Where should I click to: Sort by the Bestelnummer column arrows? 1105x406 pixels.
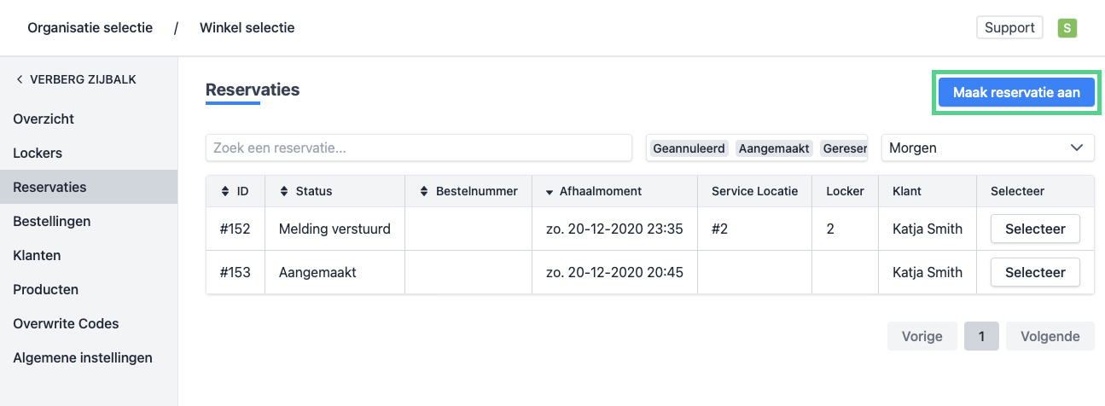coord(424,192)
